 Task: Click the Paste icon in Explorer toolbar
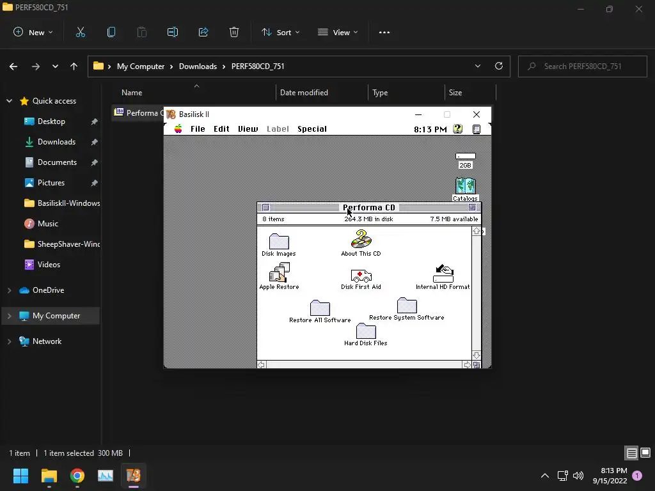click(x=142, y=32)
